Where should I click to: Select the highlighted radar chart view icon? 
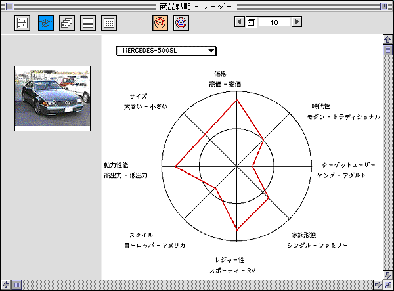coord(46,23)
